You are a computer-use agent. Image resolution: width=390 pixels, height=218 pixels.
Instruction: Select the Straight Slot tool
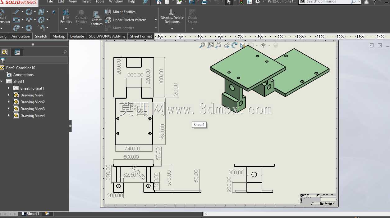tap(16, 28)
